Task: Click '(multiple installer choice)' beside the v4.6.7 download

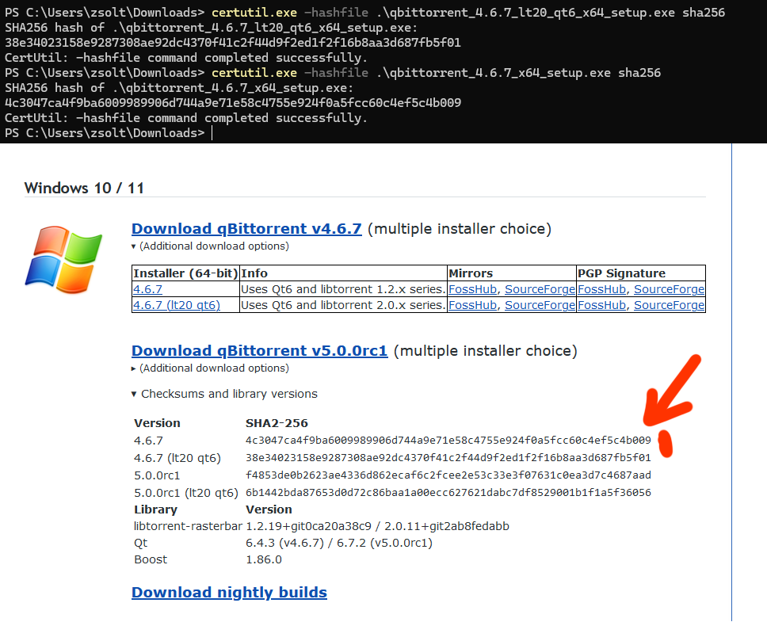Action: tap(460, 229)
